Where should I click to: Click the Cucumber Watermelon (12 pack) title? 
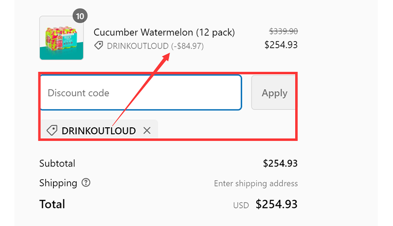(164, 32)
